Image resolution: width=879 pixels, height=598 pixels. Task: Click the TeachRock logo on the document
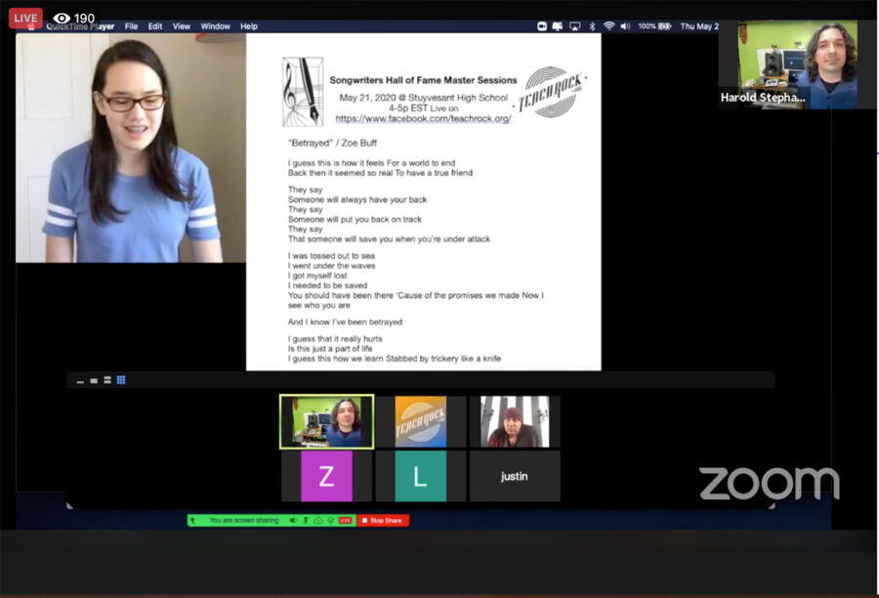552,93
